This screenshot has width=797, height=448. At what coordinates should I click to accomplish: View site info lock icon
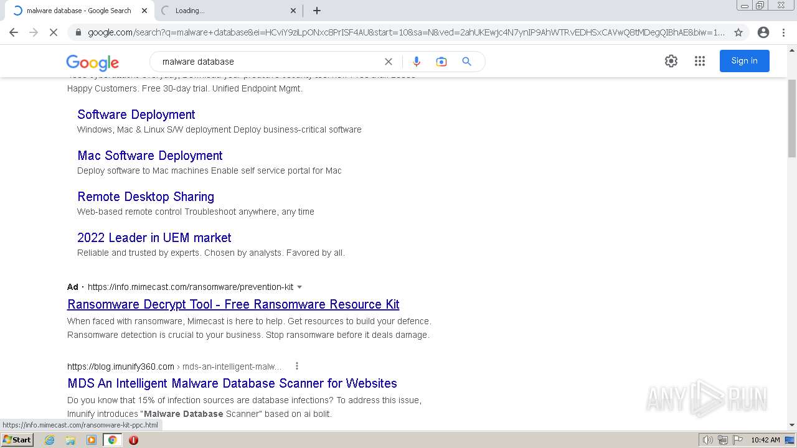click(x=78, y=32)
